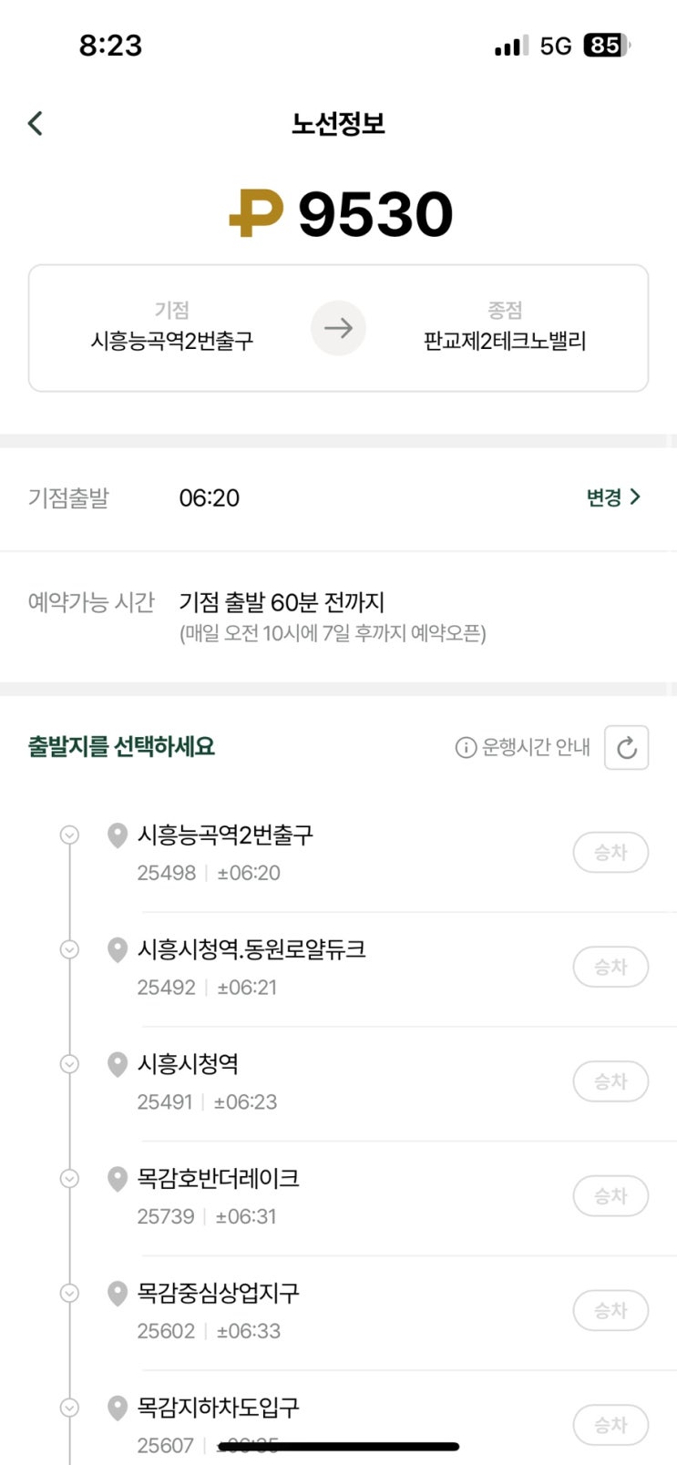This screenshot has width=677, height=1465.
Task: Expand stop 목감지하차도입구 details
Action: coord(69,1408)
